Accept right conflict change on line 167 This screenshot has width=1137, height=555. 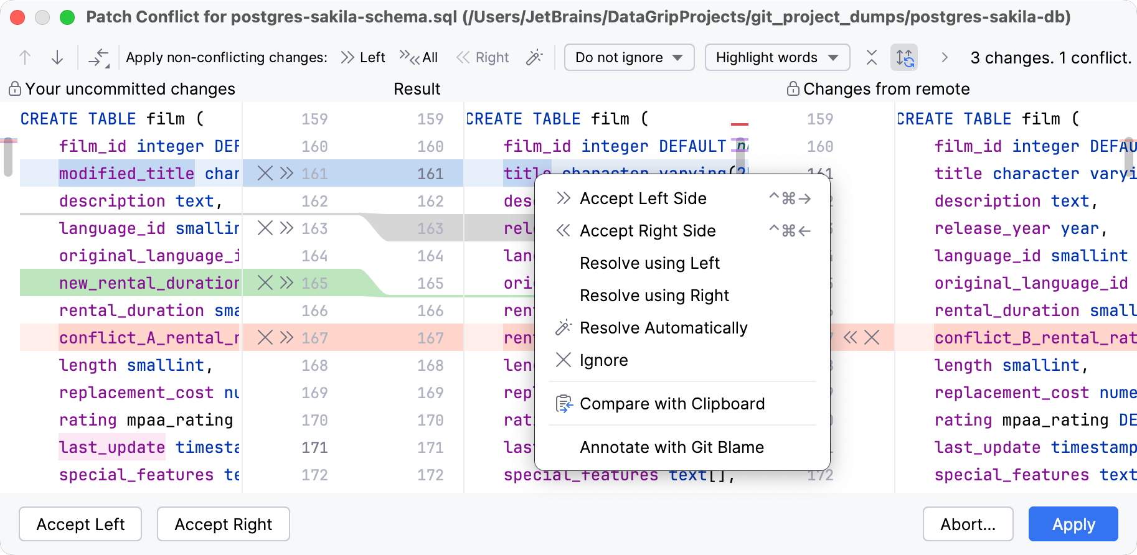tap(850, 338)
